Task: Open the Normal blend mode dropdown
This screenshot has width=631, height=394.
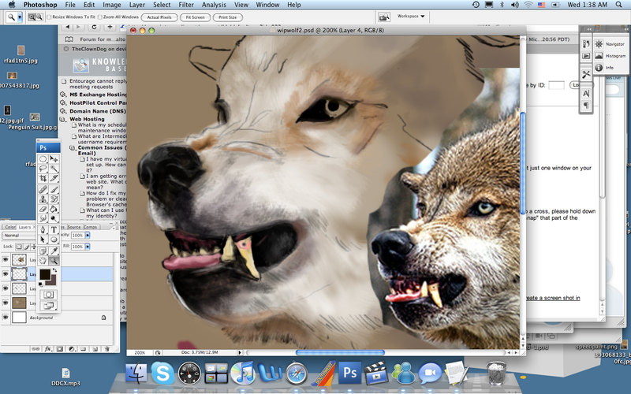Action: click(19, 235)
